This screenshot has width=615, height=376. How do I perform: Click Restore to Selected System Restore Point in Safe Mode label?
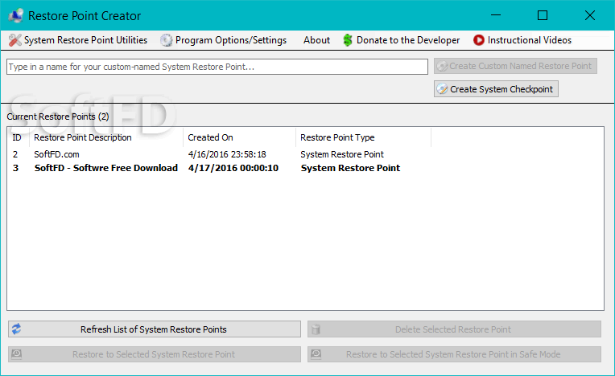pyautogui.click(x=453, y=354)
